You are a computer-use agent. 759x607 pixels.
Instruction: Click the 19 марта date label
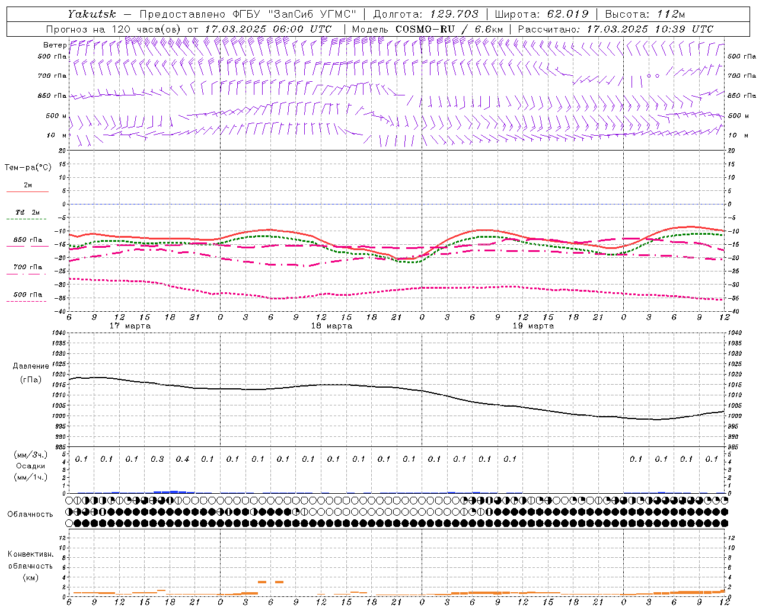[533, 326]
